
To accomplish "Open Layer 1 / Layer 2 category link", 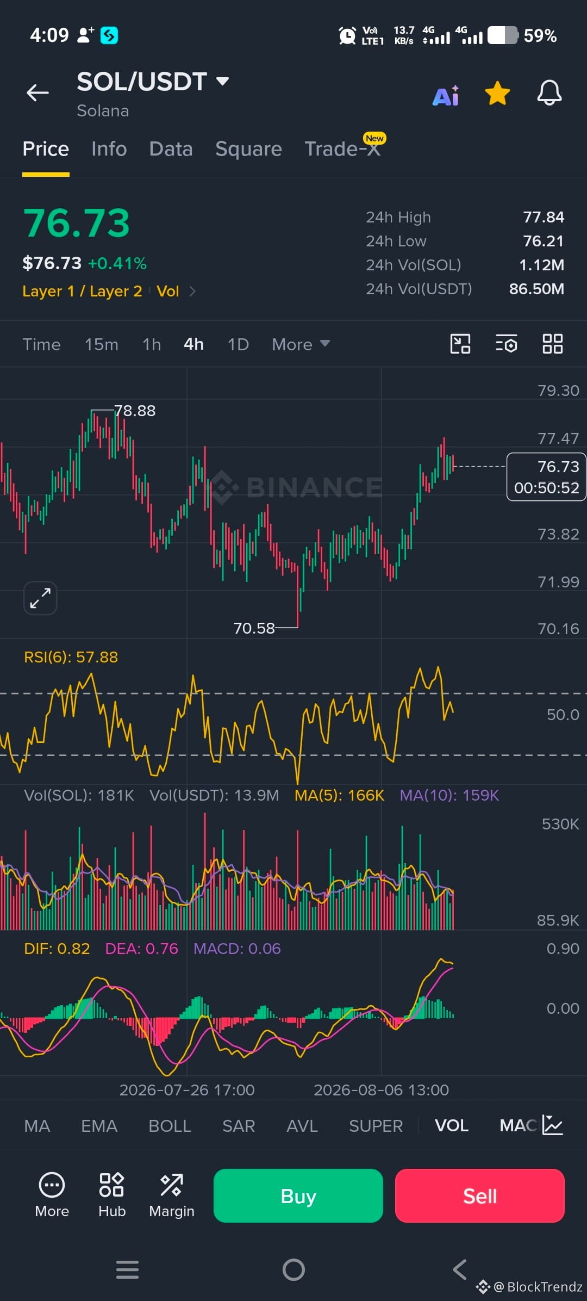I will (x=82, y=292).
